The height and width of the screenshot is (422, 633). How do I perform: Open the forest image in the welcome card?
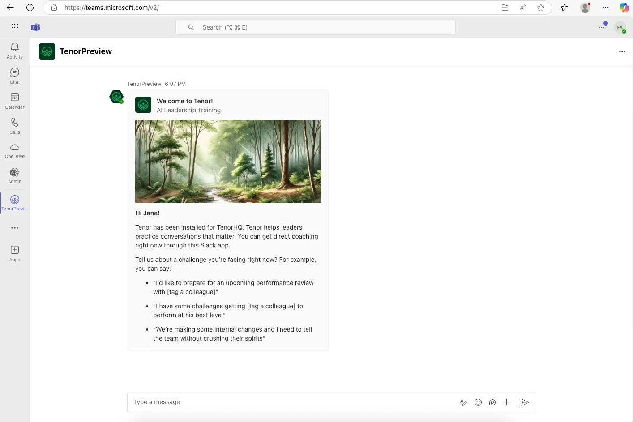click(228, 162)
